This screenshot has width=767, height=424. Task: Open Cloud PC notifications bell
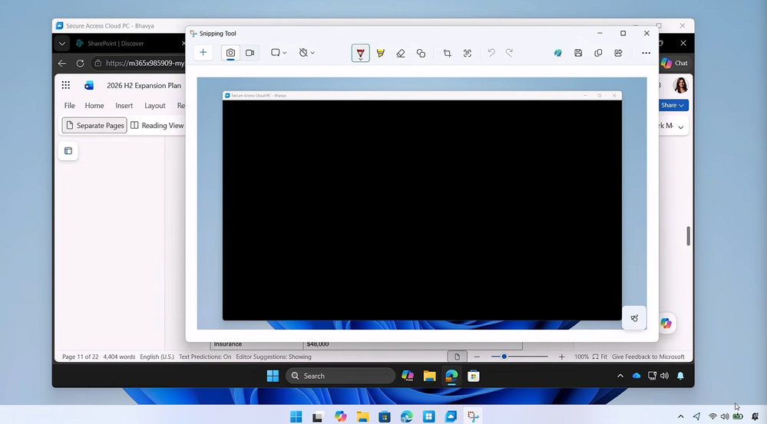coord(680,376)
